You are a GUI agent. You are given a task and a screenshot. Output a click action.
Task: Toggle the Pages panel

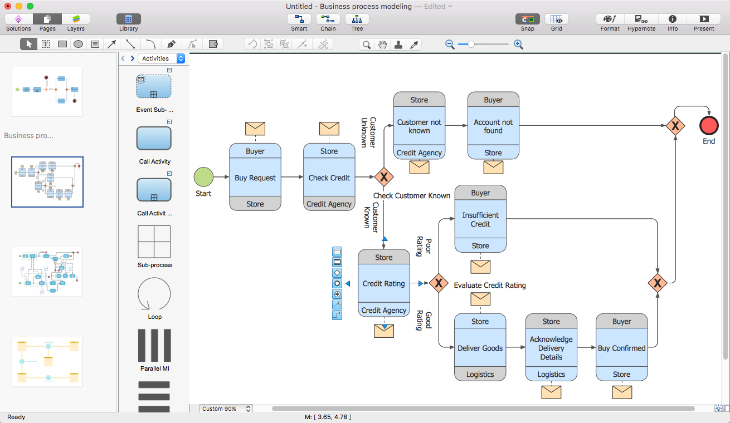[x=47, y=19]
